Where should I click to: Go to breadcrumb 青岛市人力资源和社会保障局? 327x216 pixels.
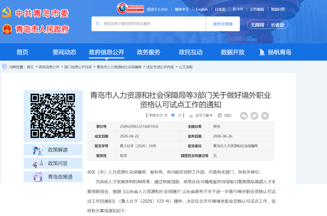tap(119, 67)
